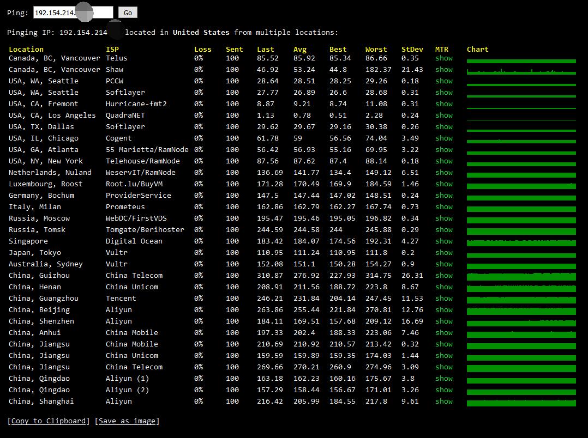Screen dimensions: 588x438
Task: Click the Avg column header
Action: pos(300,49)
